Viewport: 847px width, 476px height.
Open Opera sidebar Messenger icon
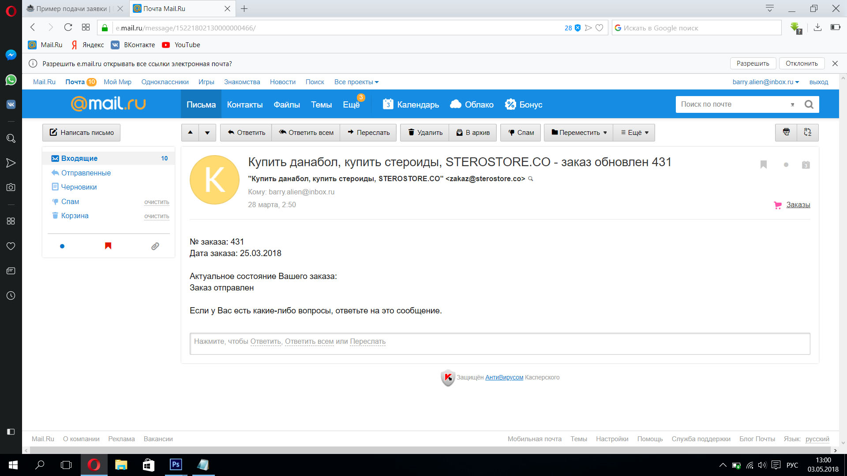pos(11,55)
